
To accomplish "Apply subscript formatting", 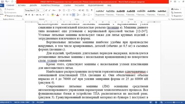I will [40, 15].
